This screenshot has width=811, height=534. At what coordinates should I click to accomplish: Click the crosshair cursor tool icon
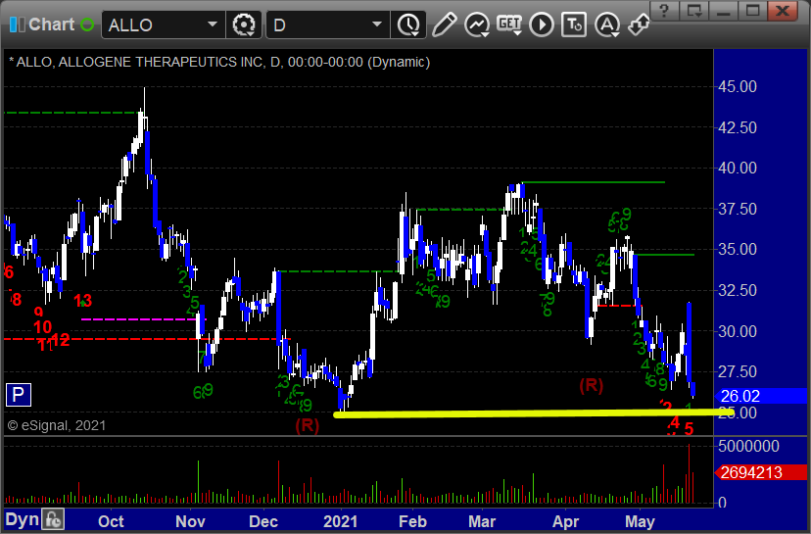tap(639, 24)
